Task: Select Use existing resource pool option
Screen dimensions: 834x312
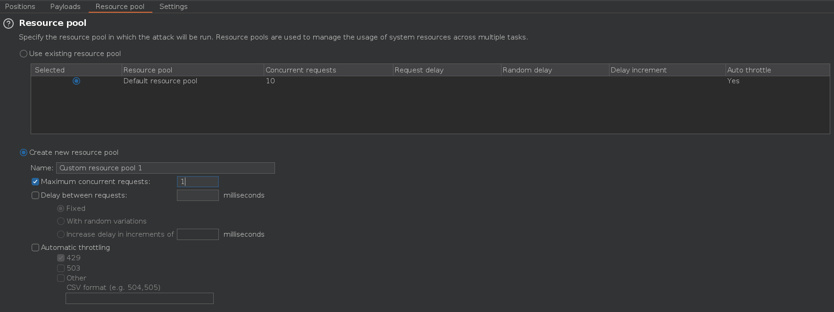Action: [24, 54]
